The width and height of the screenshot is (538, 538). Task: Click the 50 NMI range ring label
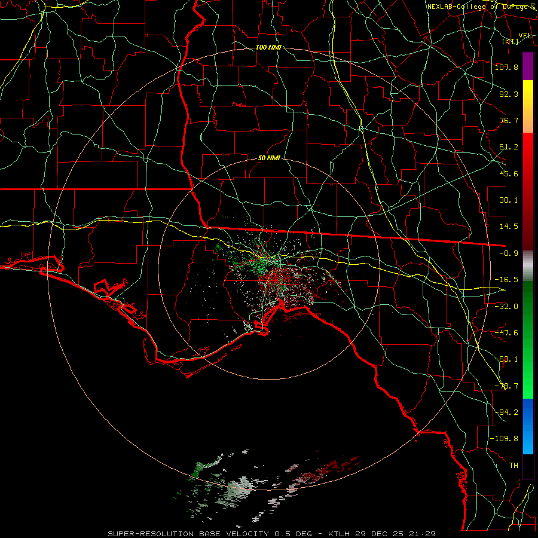[x=269, y=158]
